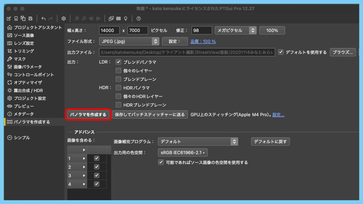Uncheck デフォルトを使用する checkbox
The height and width of the screenshot is (204, 363).
pyautogui.click(x=281, y=52)
